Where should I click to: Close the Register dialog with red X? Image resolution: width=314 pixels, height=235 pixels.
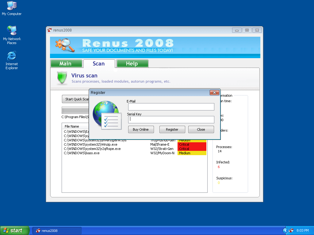click(x=214, y=92)
